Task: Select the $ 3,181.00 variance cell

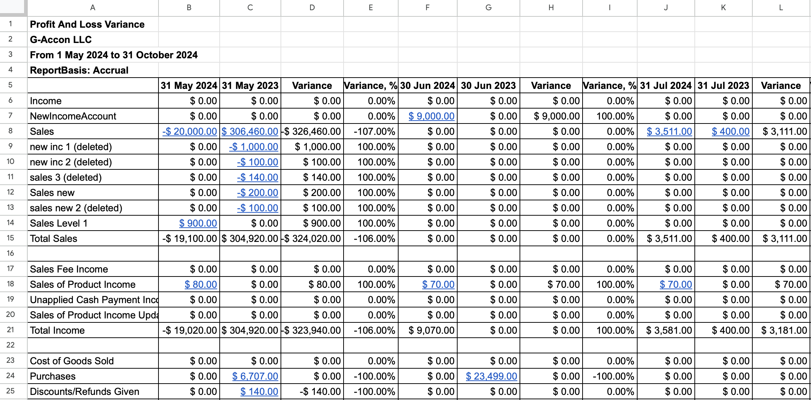Action: [x=781, y=330]
